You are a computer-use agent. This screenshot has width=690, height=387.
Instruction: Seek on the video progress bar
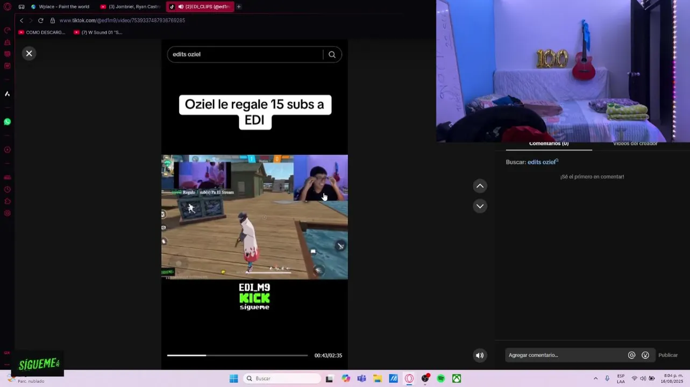237,355
